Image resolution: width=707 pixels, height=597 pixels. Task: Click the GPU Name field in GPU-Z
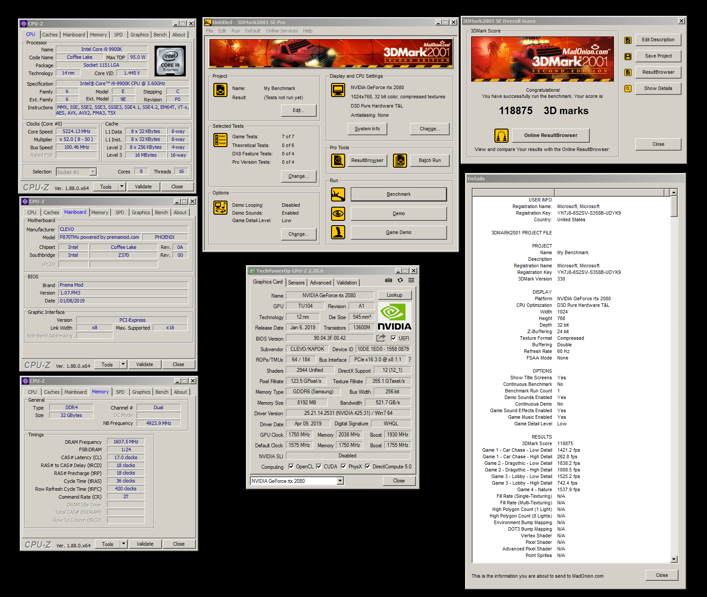click(329, 295)
